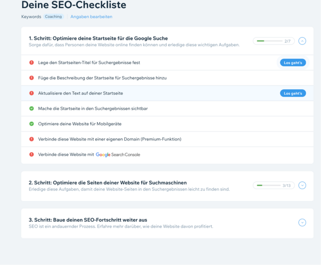
Task: Click red alert icon beside Google Search Console task
Action: (31, 155)
